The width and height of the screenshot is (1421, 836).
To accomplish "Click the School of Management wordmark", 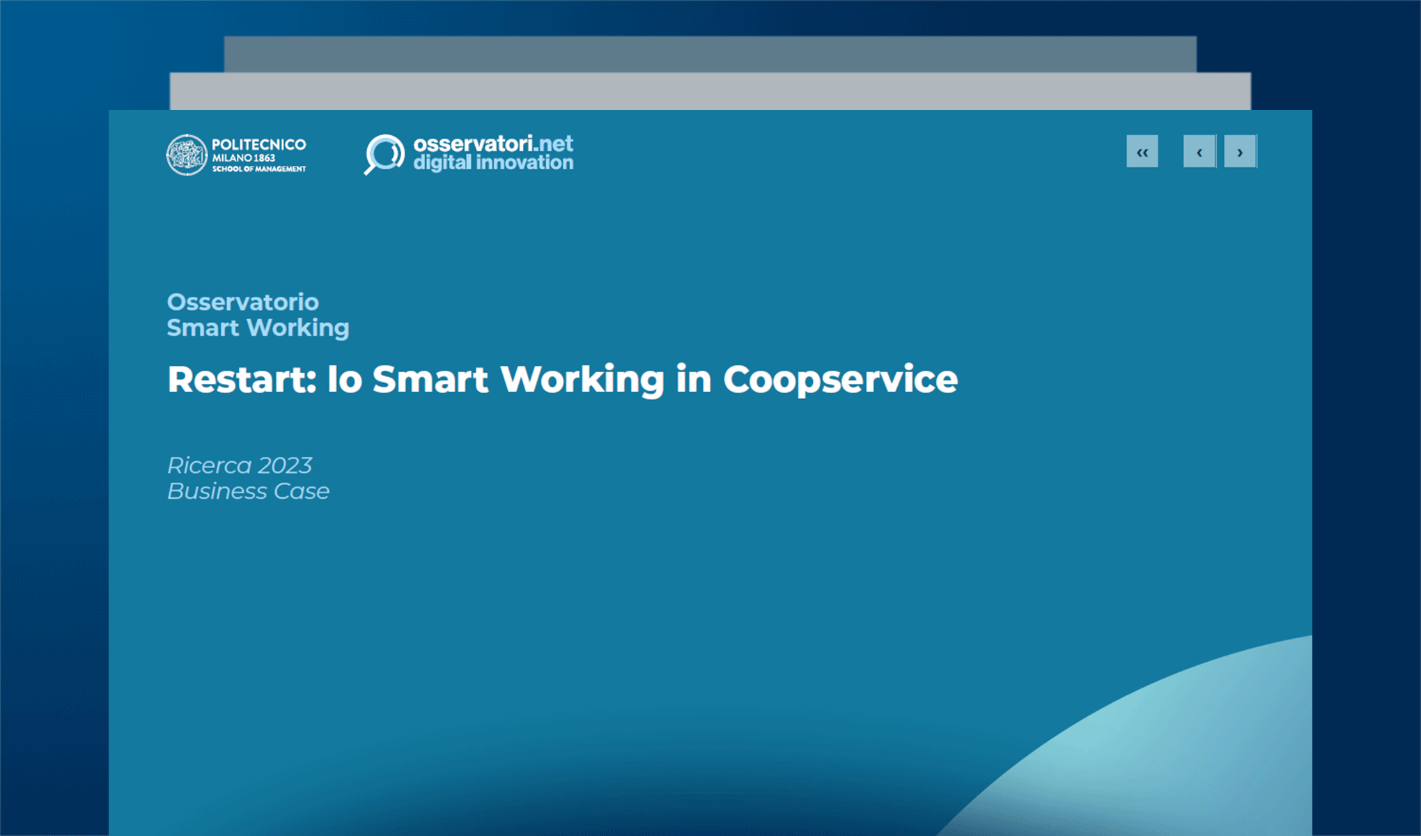I will [258, 168].
